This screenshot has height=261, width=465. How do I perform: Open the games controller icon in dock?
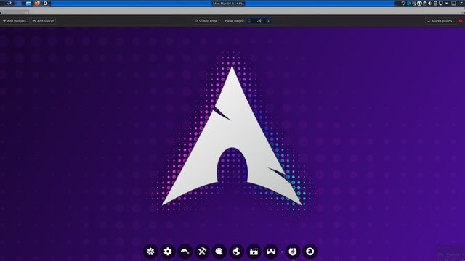[271, 252]
